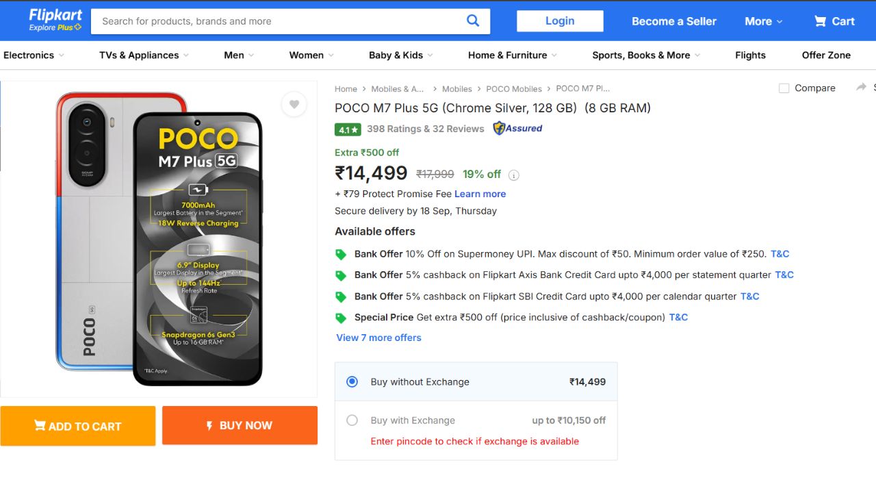Viewport: 876px width, 493px height.
Task: Select Buy without Exchange radio button
Action: pyautogui.click(x=352, y=381)
